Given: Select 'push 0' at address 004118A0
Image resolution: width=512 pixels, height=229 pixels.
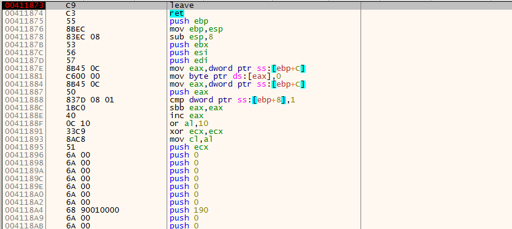Looking at the screenshot, I should click(x=184, y=194).
